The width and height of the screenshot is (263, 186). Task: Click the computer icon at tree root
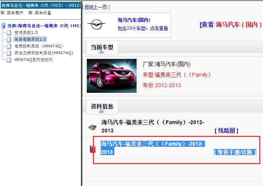[x=3, y=26]
